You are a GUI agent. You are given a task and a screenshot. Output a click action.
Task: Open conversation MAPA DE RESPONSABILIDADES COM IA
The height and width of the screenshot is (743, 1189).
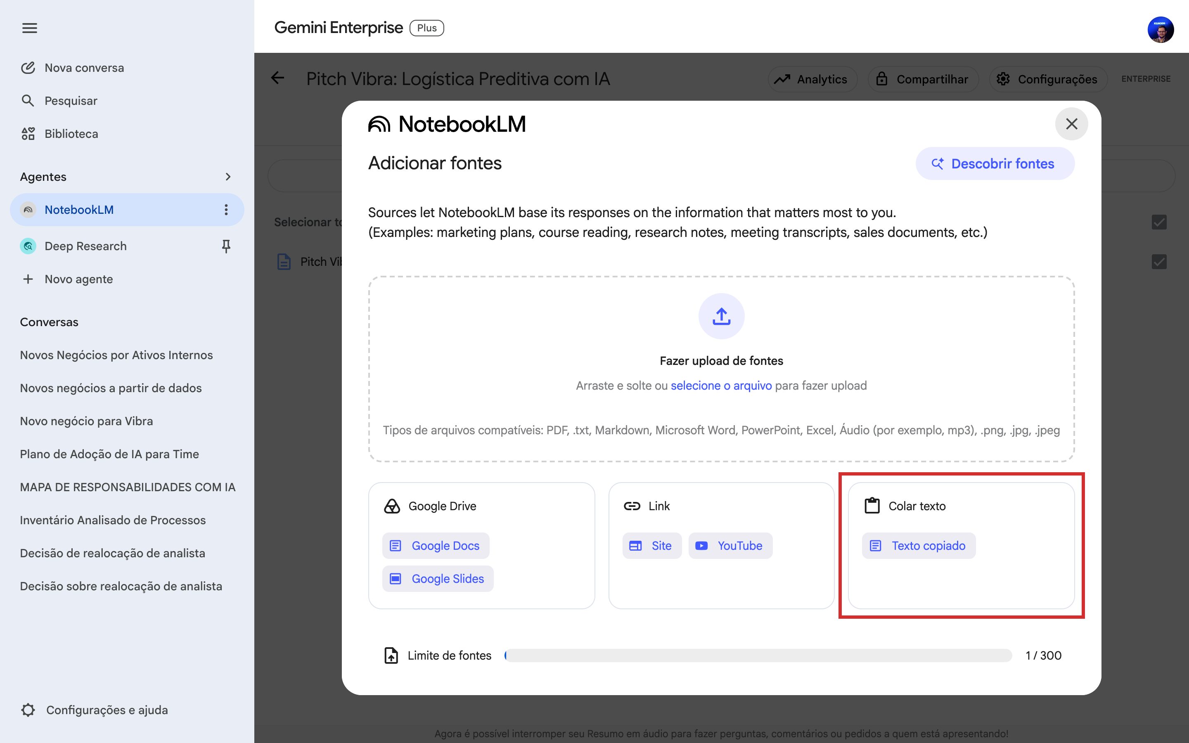coord(128,487)
